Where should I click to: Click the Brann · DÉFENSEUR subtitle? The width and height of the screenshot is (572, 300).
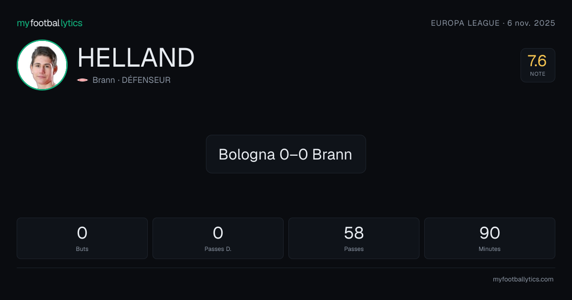(132, 80)
